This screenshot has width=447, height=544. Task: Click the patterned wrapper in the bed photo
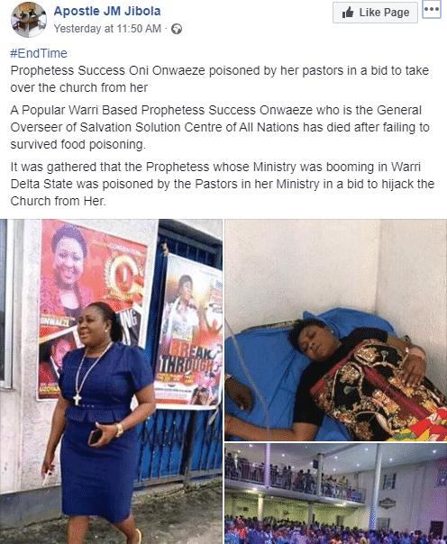coord(377,390)
